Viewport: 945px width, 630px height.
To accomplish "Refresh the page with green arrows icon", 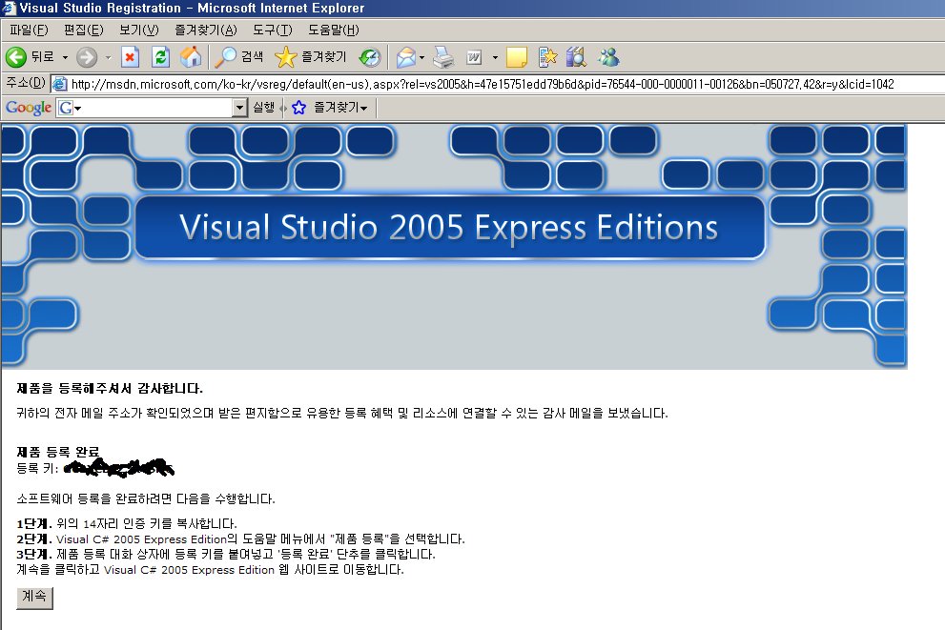I will coord(160,57).
